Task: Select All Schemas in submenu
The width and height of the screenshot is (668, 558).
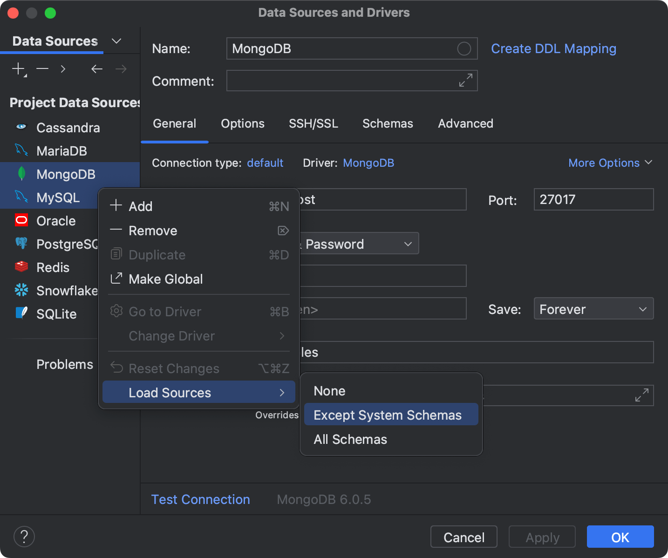Action: pos(350,439)
